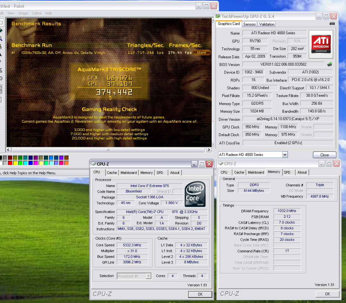Click the Intel Core i7 logo in CPU-Z
This screenshot has height=303, width=346.
(195, 194)
